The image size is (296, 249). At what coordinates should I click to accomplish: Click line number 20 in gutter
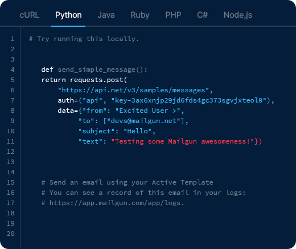[x=11, y=234]
